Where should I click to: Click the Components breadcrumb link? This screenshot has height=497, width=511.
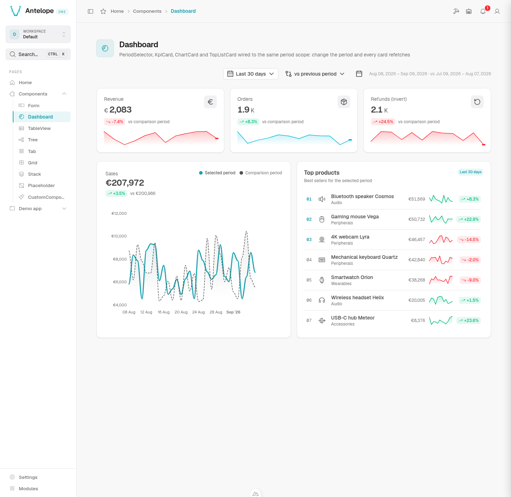point(147,11)
